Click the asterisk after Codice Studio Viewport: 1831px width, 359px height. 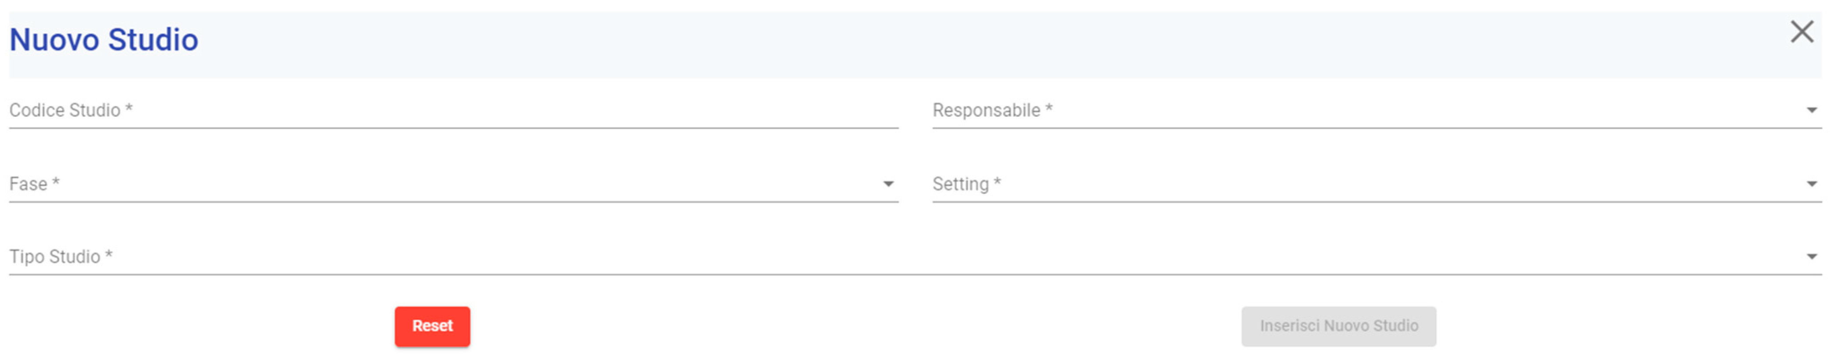coord(129,109)
